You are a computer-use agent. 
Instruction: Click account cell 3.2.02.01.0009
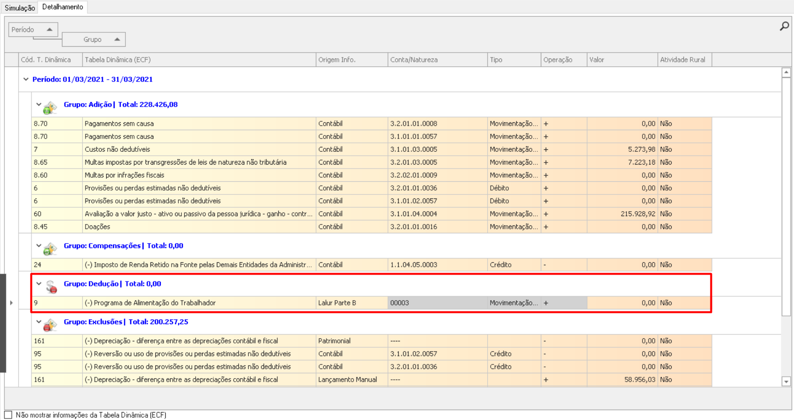pyautogui.click(x=438, y=175)
